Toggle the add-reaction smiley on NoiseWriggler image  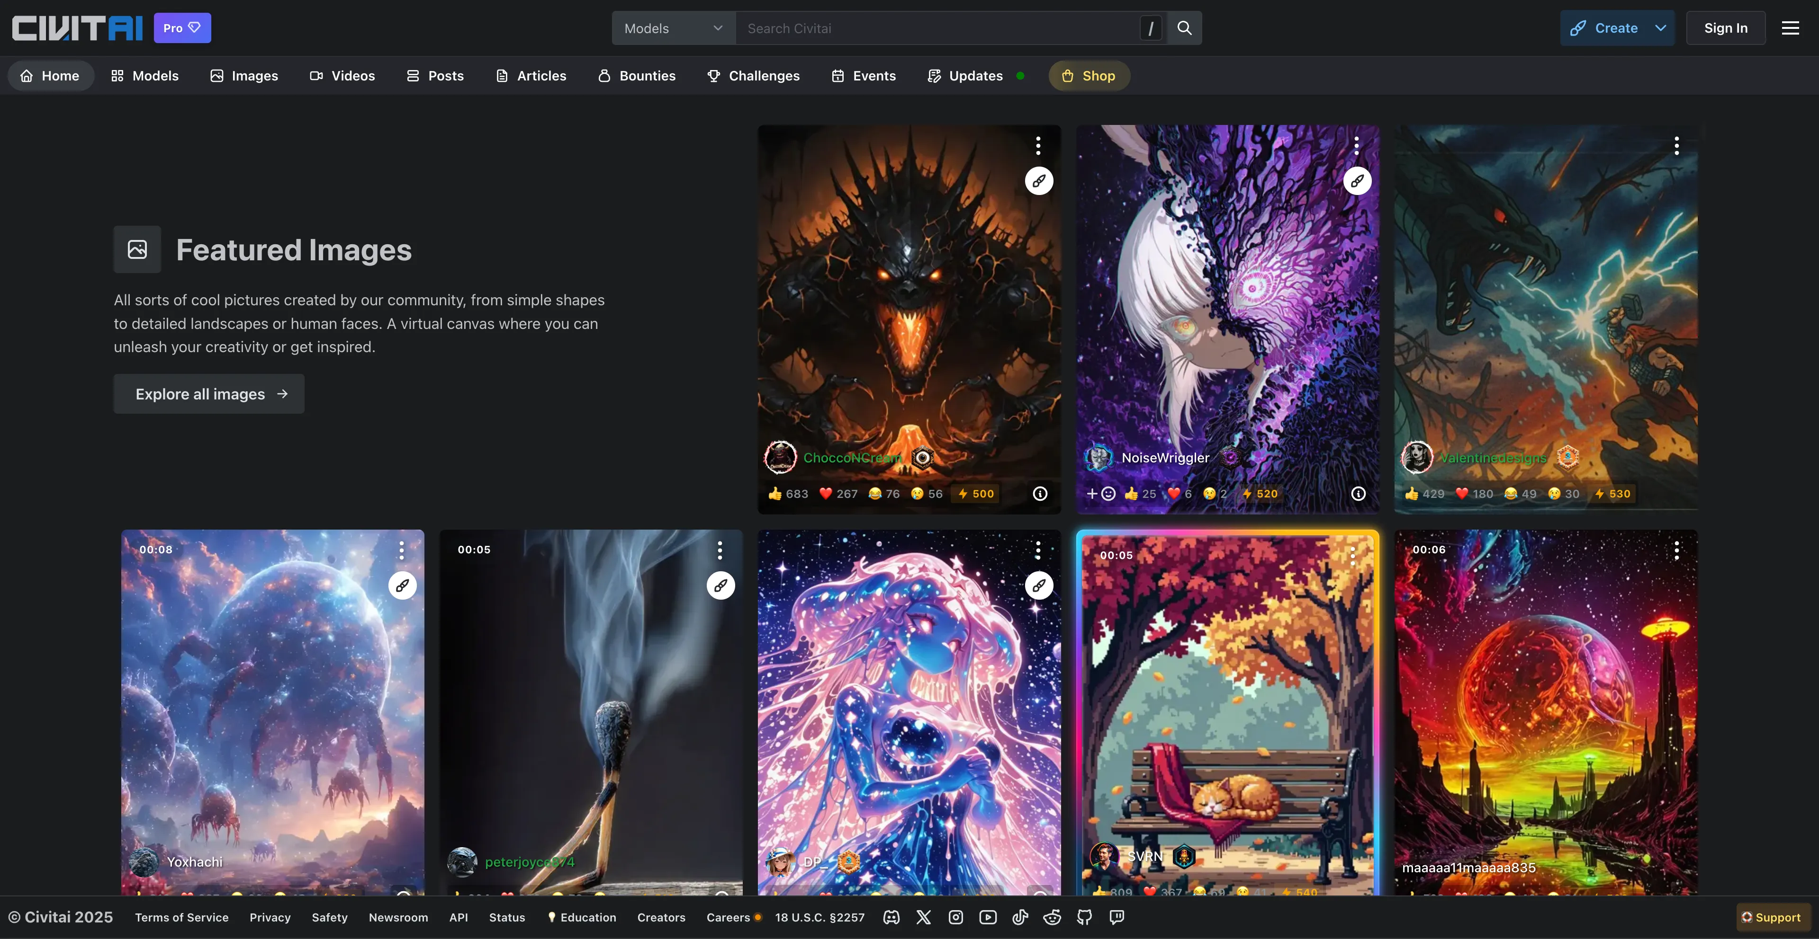(x=1101, y=494)
